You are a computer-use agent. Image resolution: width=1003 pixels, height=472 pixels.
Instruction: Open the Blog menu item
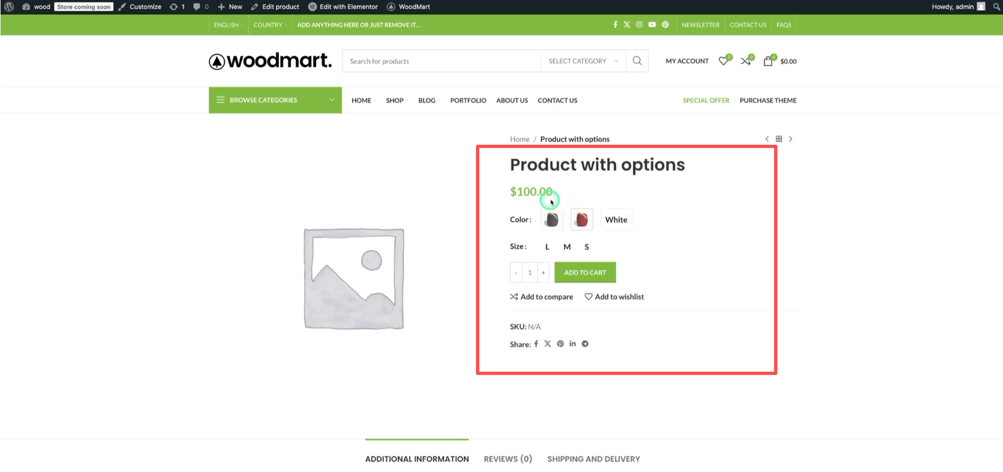[x=428, y=100]
